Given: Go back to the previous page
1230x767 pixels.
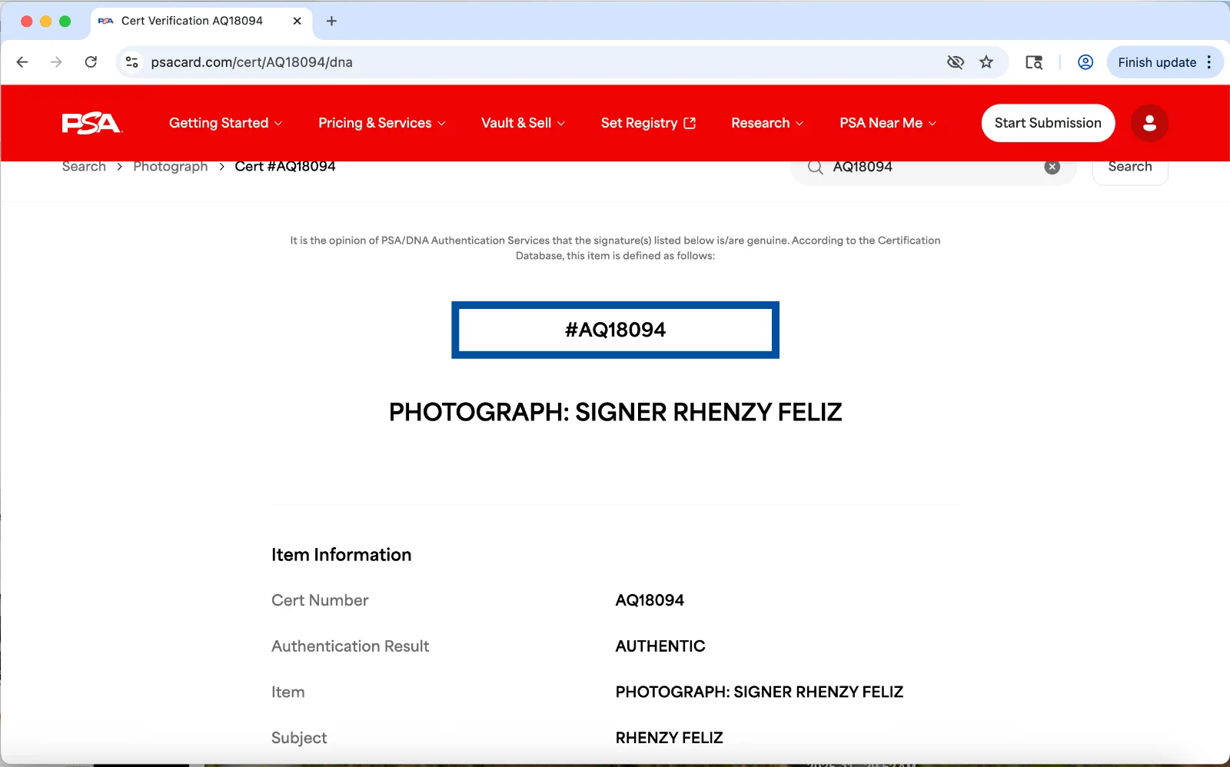Looking at the screenshot, I should [22, 62].
